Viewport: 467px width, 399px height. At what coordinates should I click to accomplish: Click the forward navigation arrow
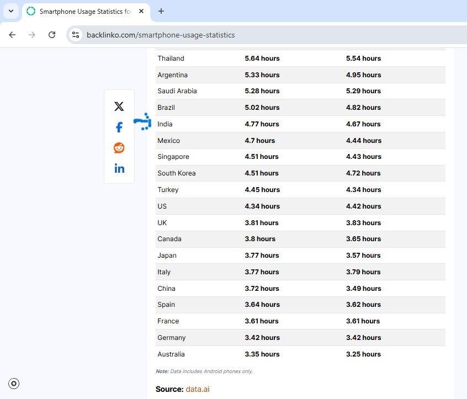32,35
